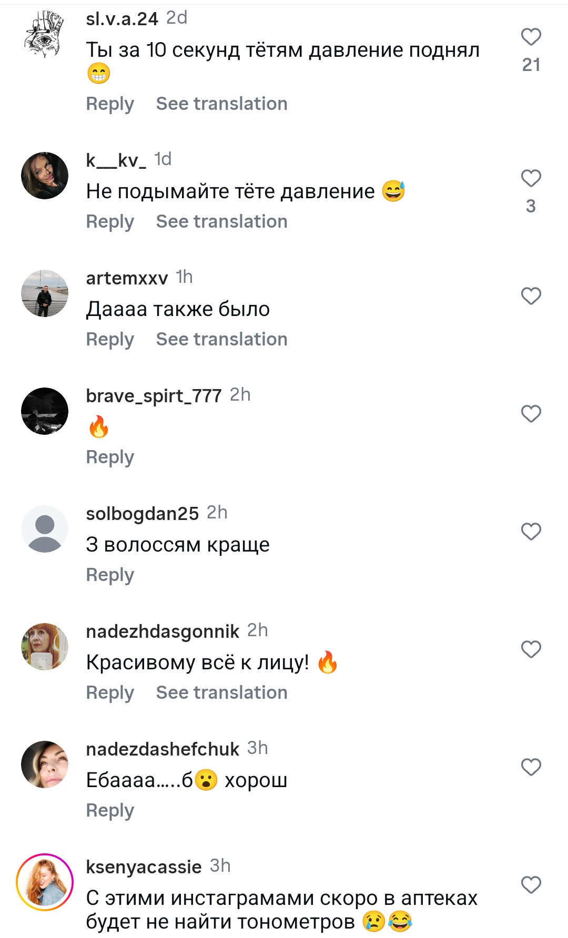Viewport: 568px width, 938px height.
Task: Open sl.v.a.24's profile picture
Action: click(x=45, y=35)
